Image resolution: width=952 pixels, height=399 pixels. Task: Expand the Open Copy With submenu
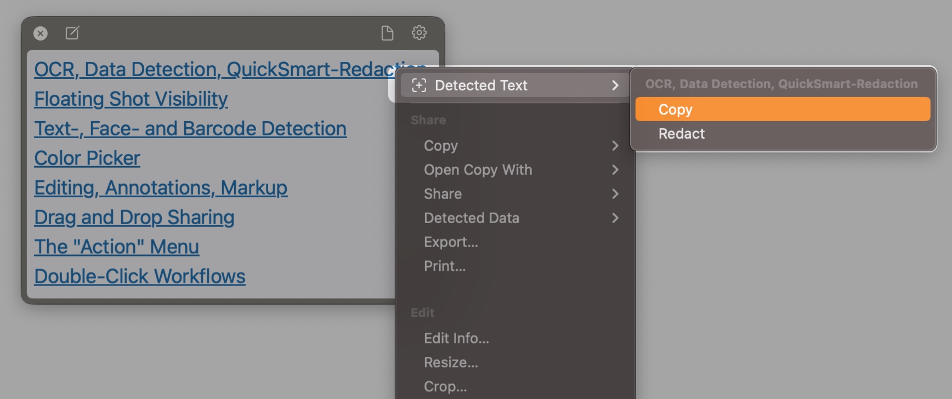[515, 170]
